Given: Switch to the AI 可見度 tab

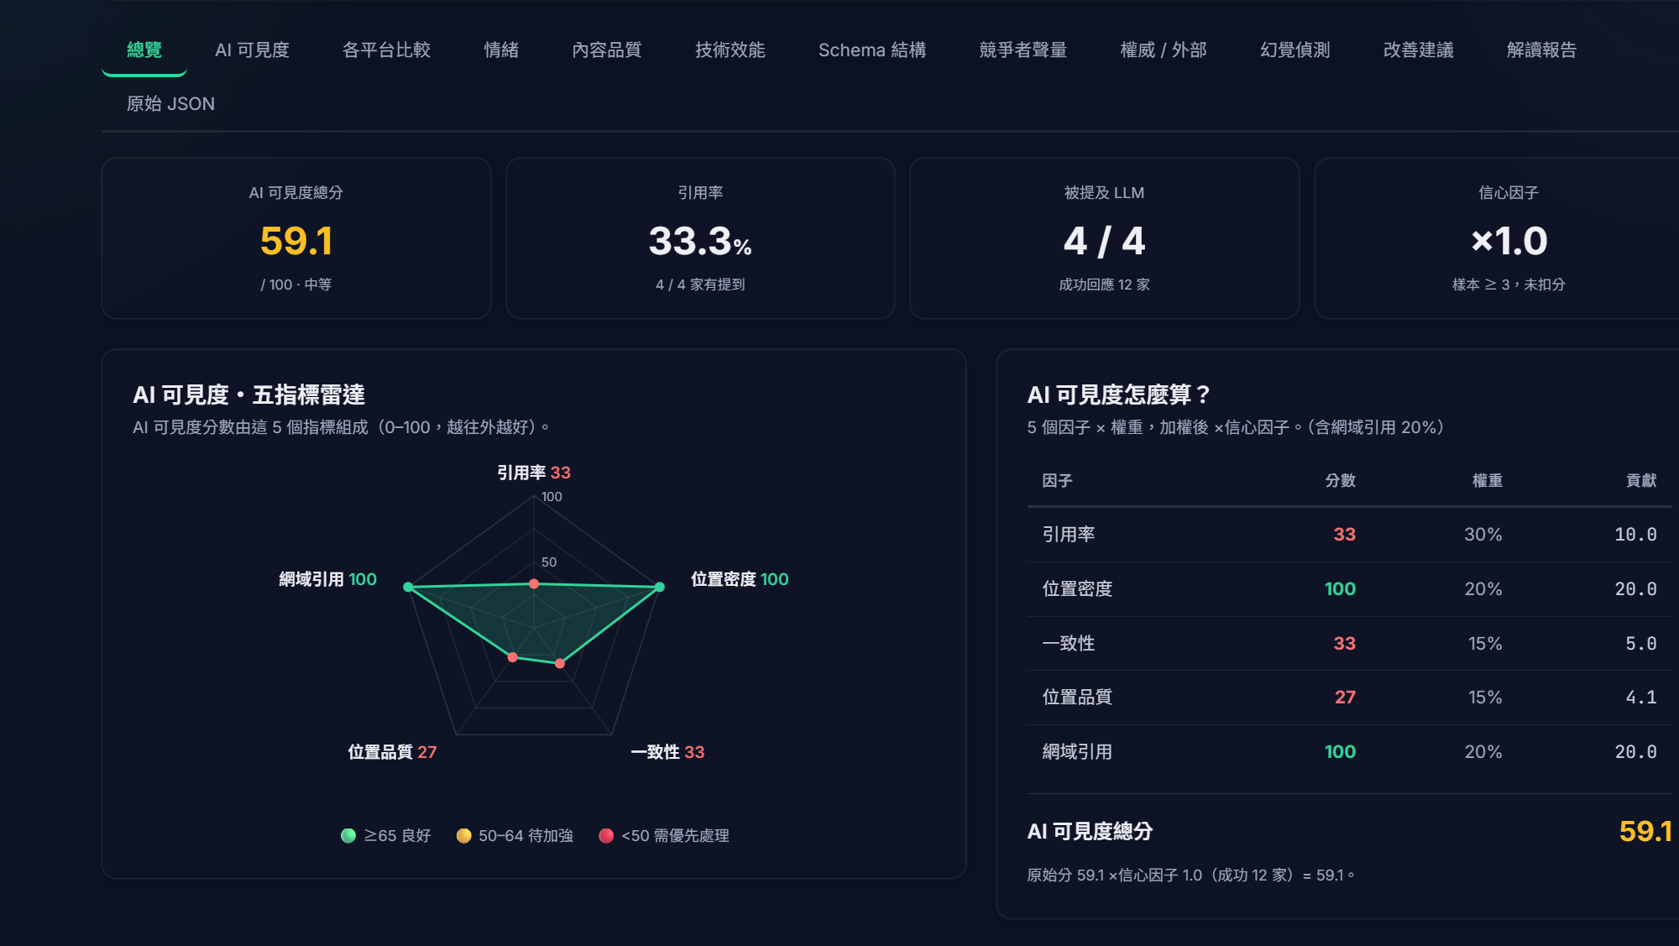Looking at the screenshot, I should tap(252, 50).
